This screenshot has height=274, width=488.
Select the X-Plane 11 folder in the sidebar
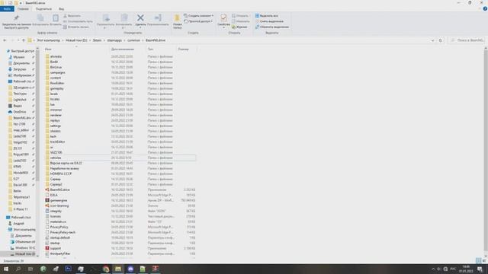(21, 209)
